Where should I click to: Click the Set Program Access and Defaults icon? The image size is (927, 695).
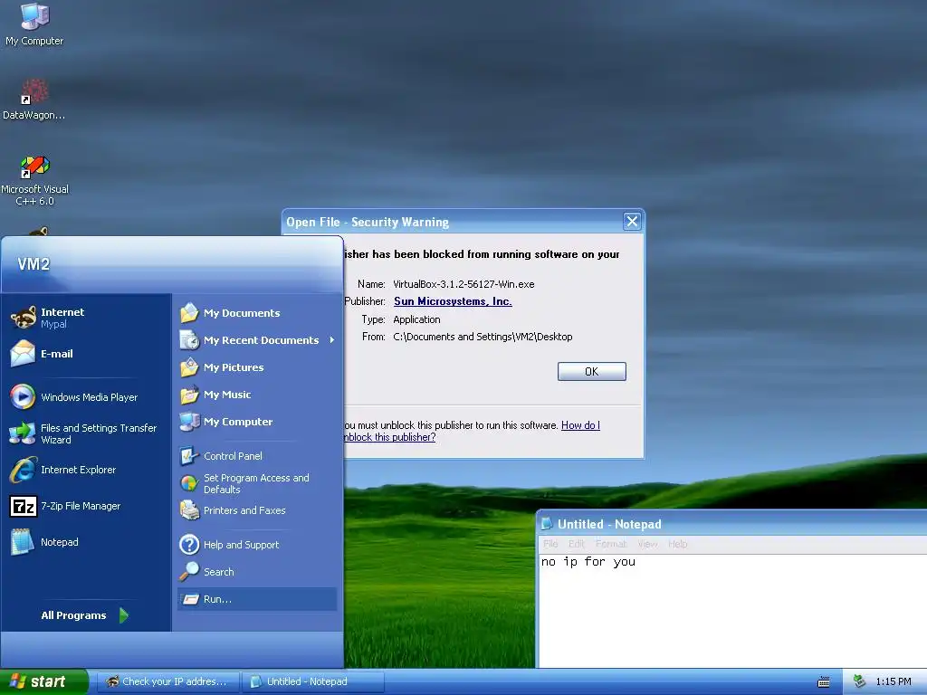pos(189,483)
